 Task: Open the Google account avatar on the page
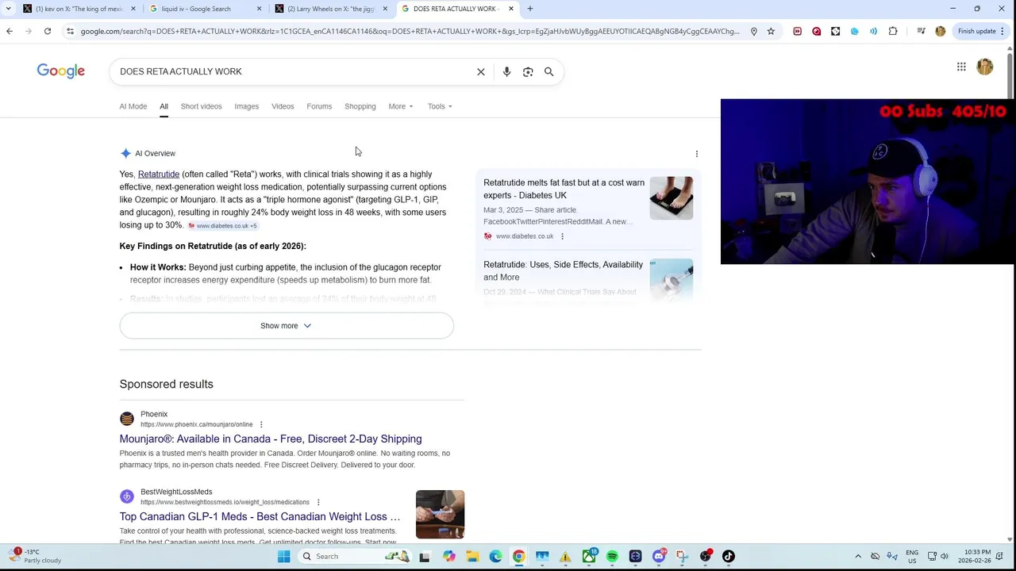[985, 67]
